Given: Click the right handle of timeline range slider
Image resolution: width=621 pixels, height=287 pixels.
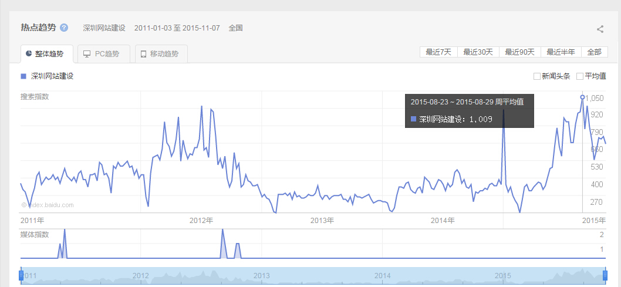Looking at the screenshot, I should [605, 275].
